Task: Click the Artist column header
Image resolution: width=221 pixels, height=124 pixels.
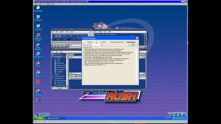Action: (x=75, y=58)
